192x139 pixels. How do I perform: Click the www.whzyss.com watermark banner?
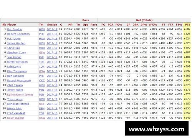coord(157,128)
